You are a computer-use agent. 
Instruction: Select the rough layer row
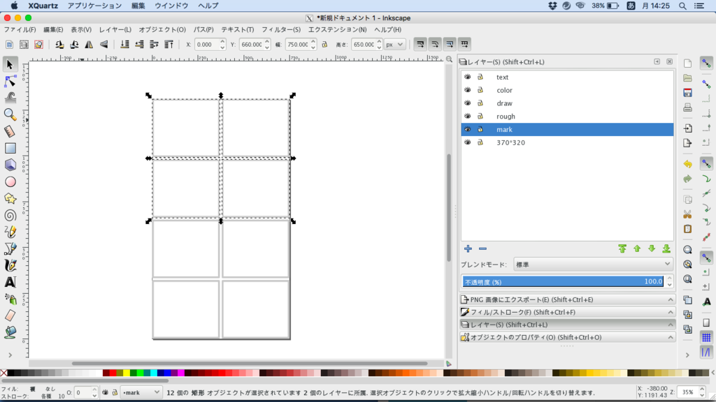coord(567,117)
